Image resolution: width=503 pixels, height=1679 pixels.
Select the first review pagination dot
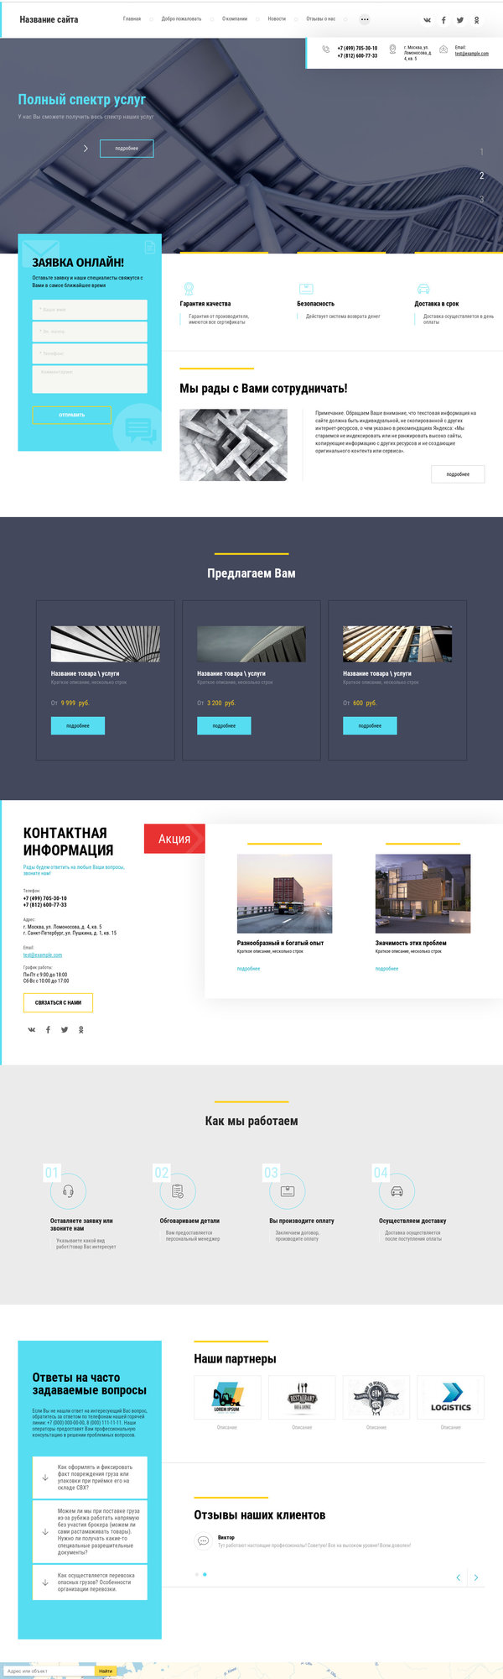[197, 1574]
